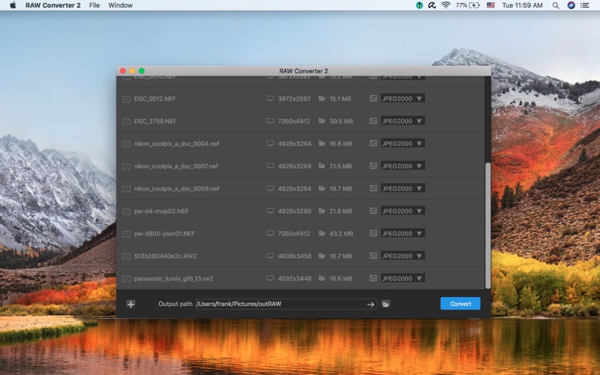Expand the format dropdown for pw-d800-plen01.NEF
The width and height of the screenshot is (600, 375).
[402, 233]
